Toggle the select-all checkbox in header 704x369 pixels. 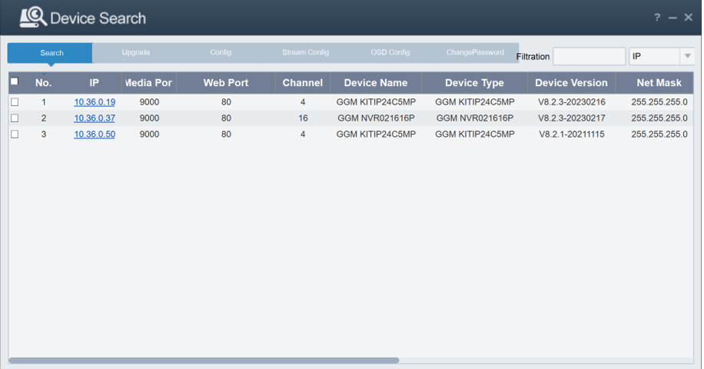pos(15,81)
